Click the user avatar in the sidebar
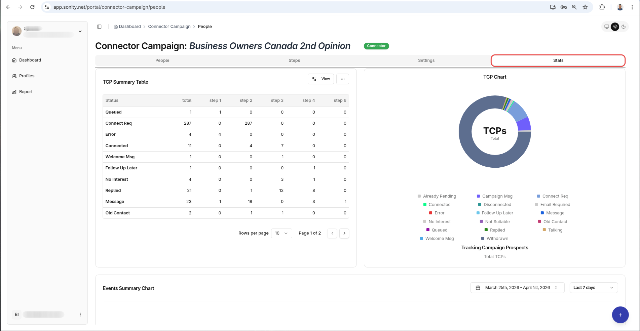This screenshot has height=331, width=640. click(17, 31)
